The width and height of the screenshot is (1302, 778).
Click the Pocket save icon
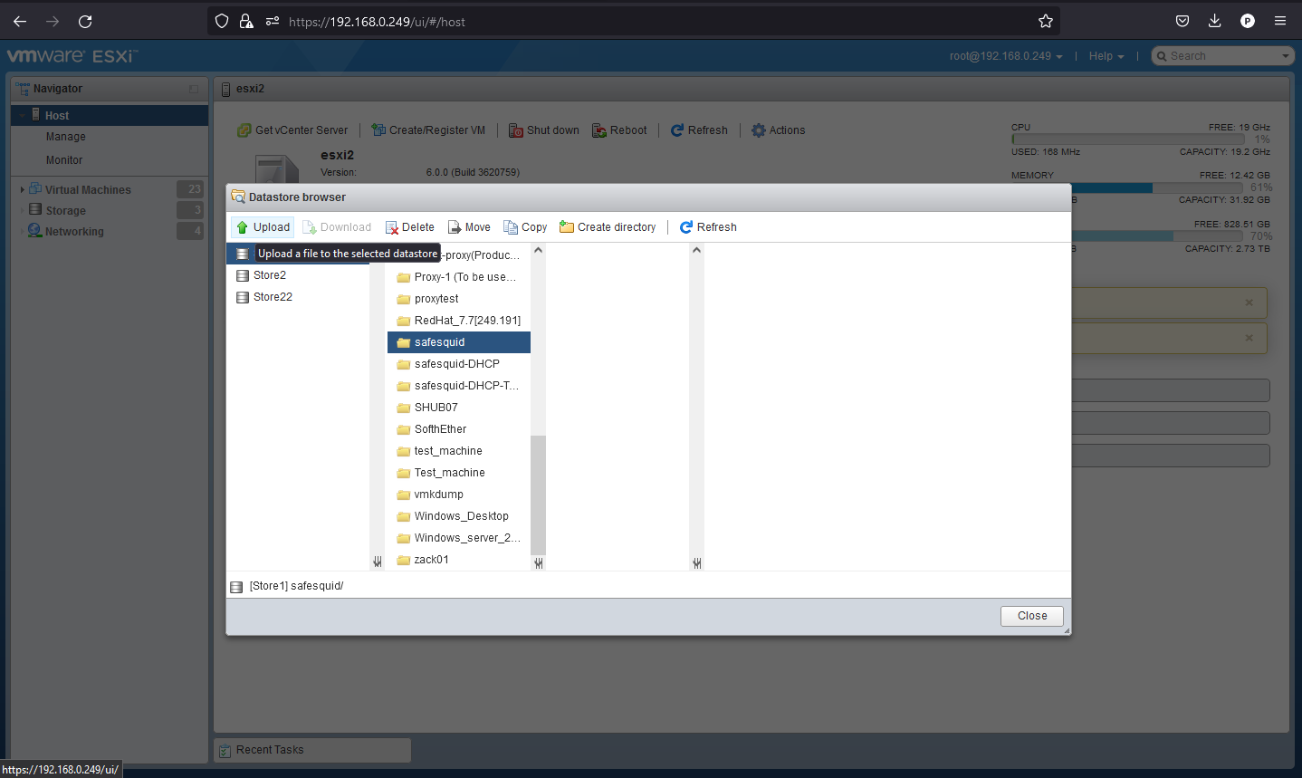click(1182, 21)
